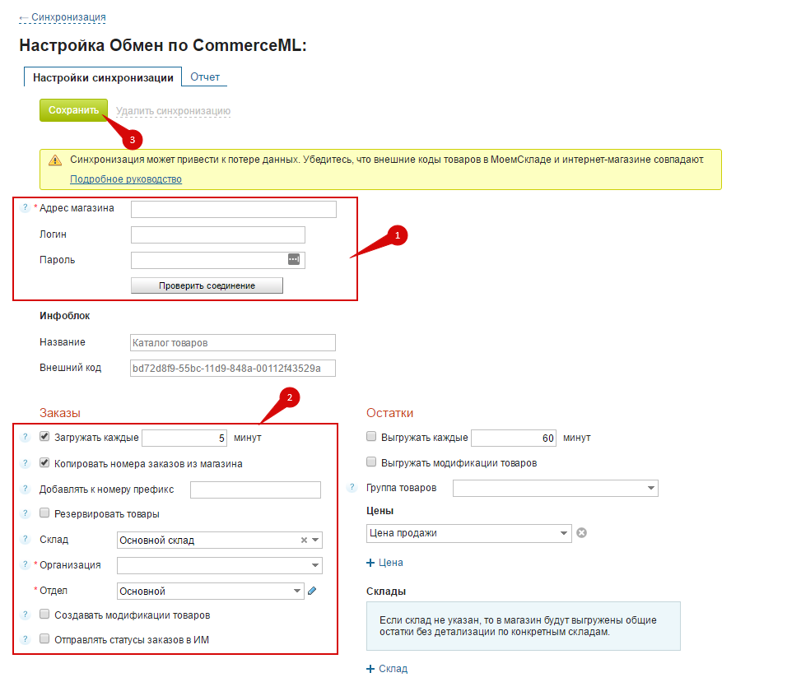Select the Настройки синхронизации tab
The width and height of the screenshot is (801, 696).
coord(103,78)
